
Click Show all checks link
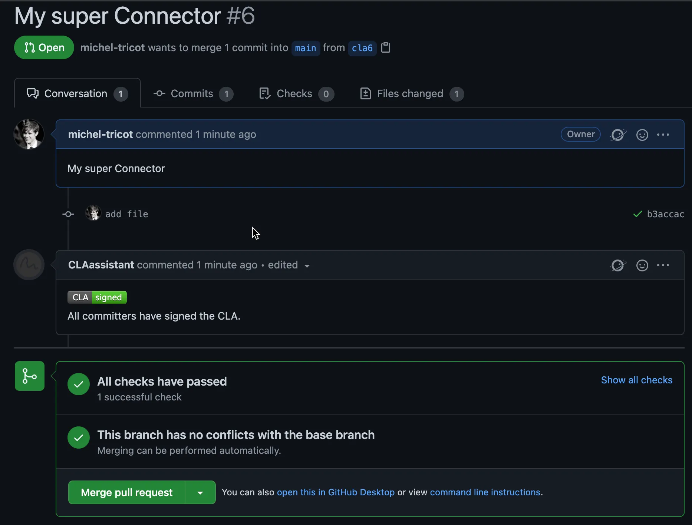click(636, 380)
